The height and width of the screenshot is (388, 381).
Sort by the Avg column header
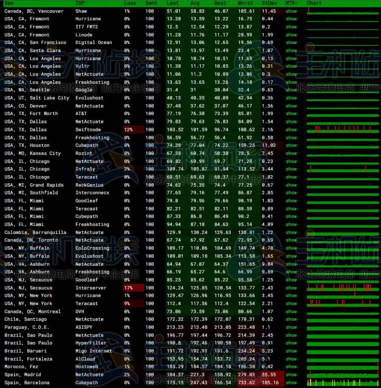(x=195, y=3)
